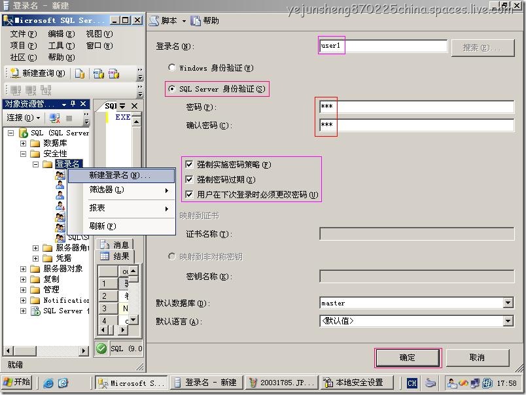The image size is (526, 395).
Task: Expand the 复制 tree node
Action: pyautogui.click(x=23, y=279)
